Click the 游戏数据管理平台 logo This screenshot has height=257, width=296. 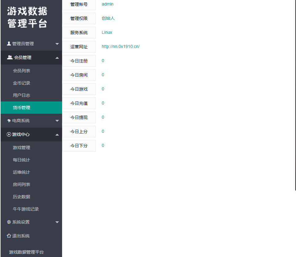pyautogui.click(x=26, y=17)
